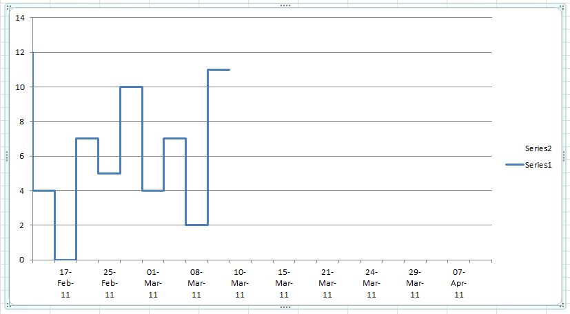Click the value 0 on the vertical axis
This screenshot has width=570, height=314.
click(22, 260)
